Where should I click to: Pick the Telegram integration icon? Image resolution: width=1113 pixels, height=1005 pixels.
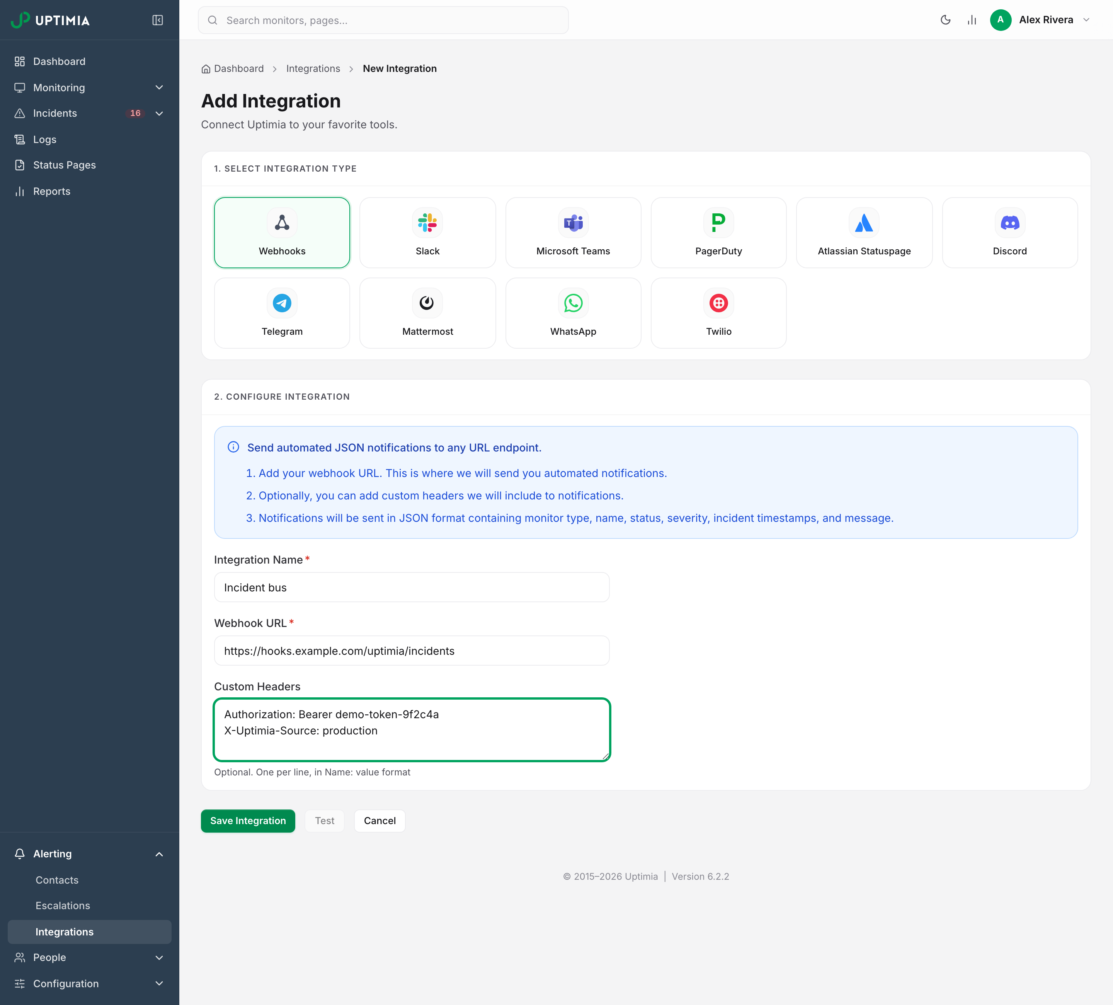click(x=282, y=303)
